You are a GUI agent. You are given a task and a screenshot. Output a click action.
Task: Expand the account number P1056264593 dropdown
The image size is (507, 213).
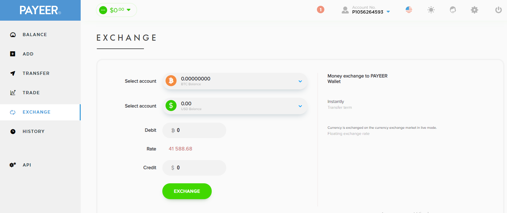(x=371, y=10)
